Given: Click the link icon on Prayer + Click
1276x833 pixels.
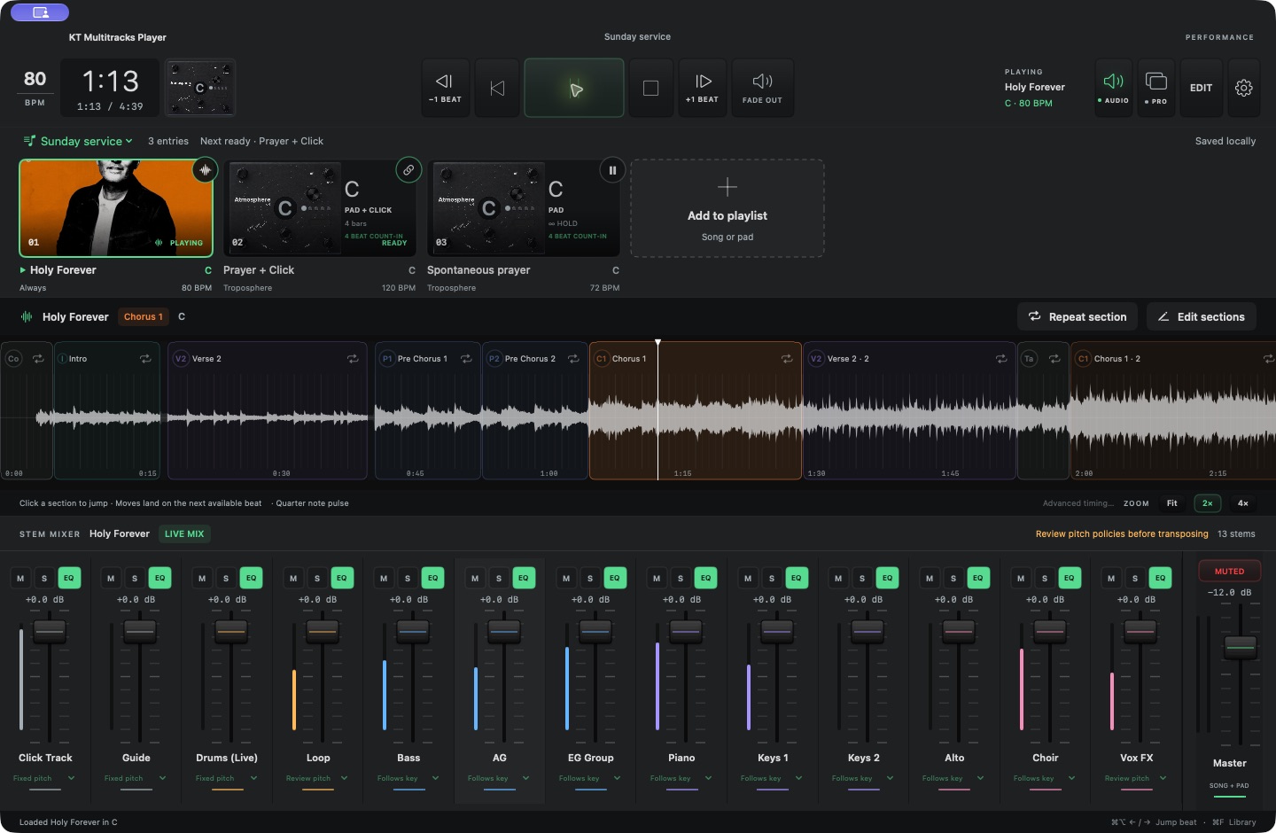Looking at the screenshot, I should click(408, 169).
